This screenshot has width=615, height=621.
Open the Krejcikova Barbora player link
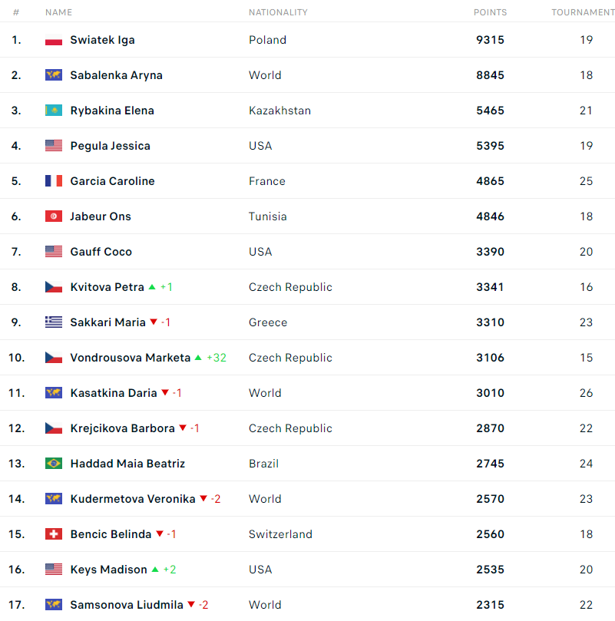click(122, 428)
